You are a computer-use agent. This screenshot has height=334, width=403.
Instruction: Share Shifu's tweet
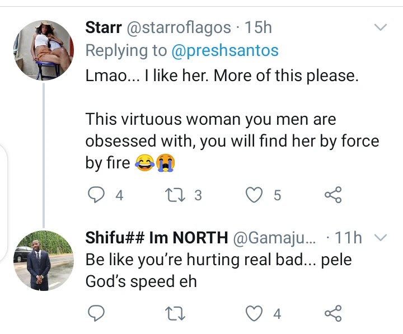(x=333, y=313)
